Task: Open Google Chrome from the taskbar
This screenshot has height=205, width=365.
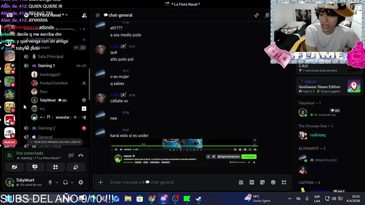Action: (x=152, y=198)
